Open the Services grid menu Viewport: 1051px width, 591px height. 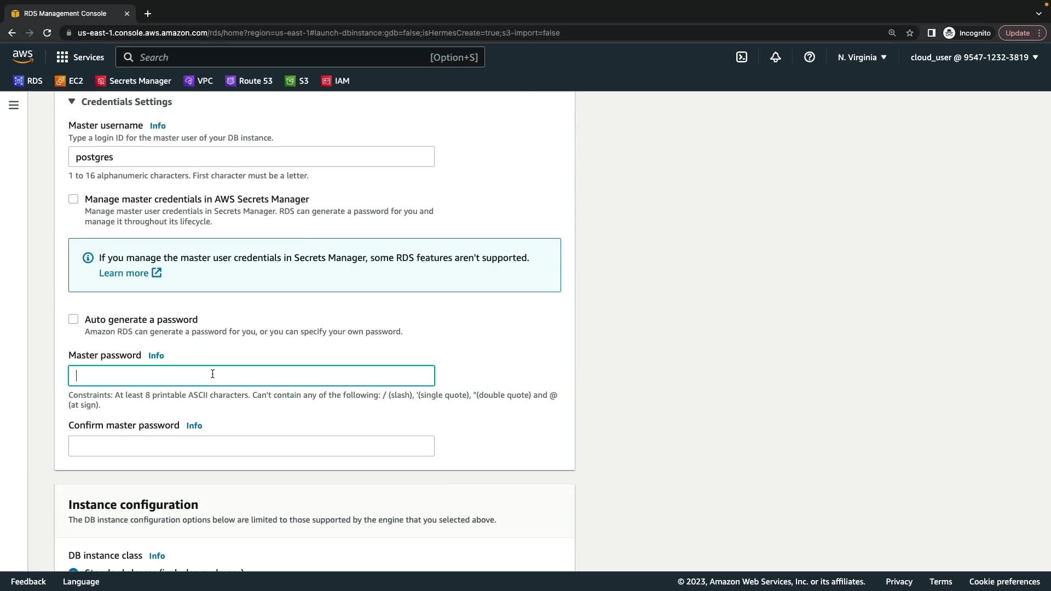click(80, 57)
